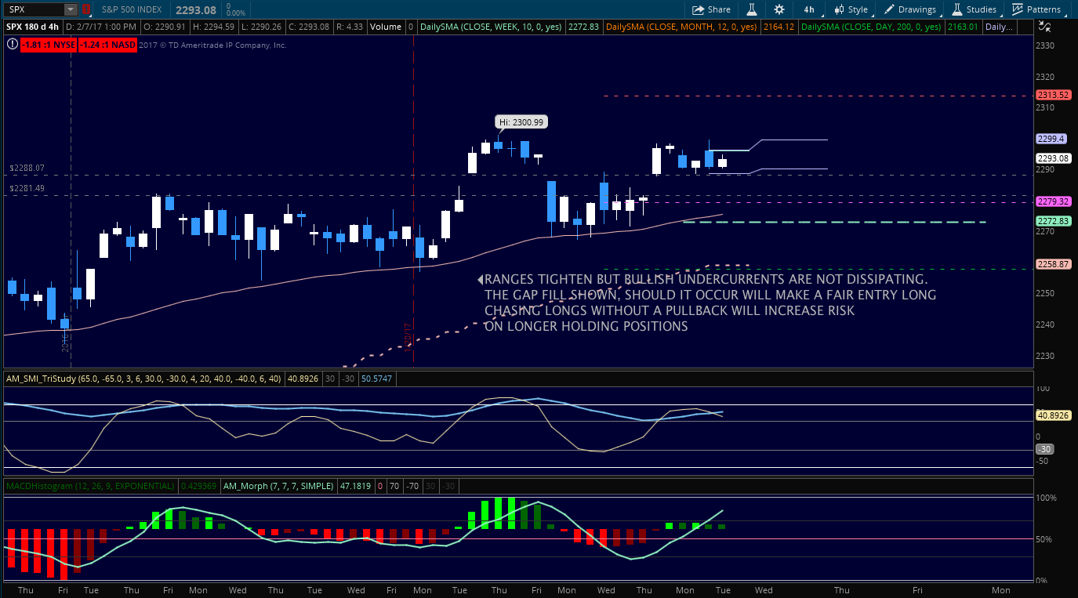Click the 0.429369 MACD histogram value

point(198,486)
